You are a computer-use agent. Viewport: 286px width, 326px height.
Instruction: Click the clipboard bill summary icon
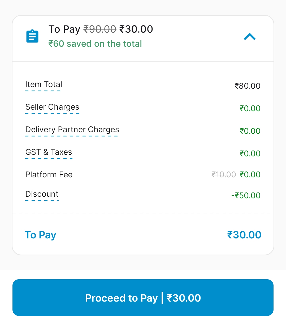point(32,36)
